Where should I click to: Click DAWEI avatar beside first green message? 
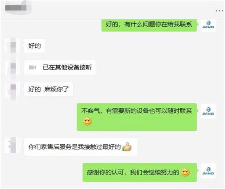coord(208,25)
